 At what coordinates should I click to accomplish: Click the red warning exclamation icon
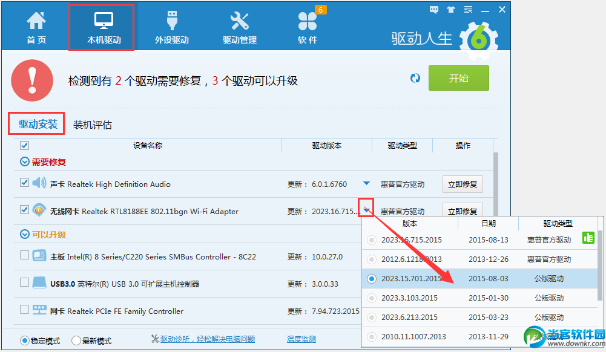pyautogui.click(x=32, y=80)
